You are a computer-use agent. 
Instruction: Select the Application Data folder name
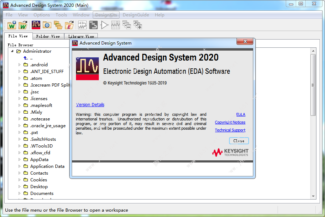click(47, 166)
